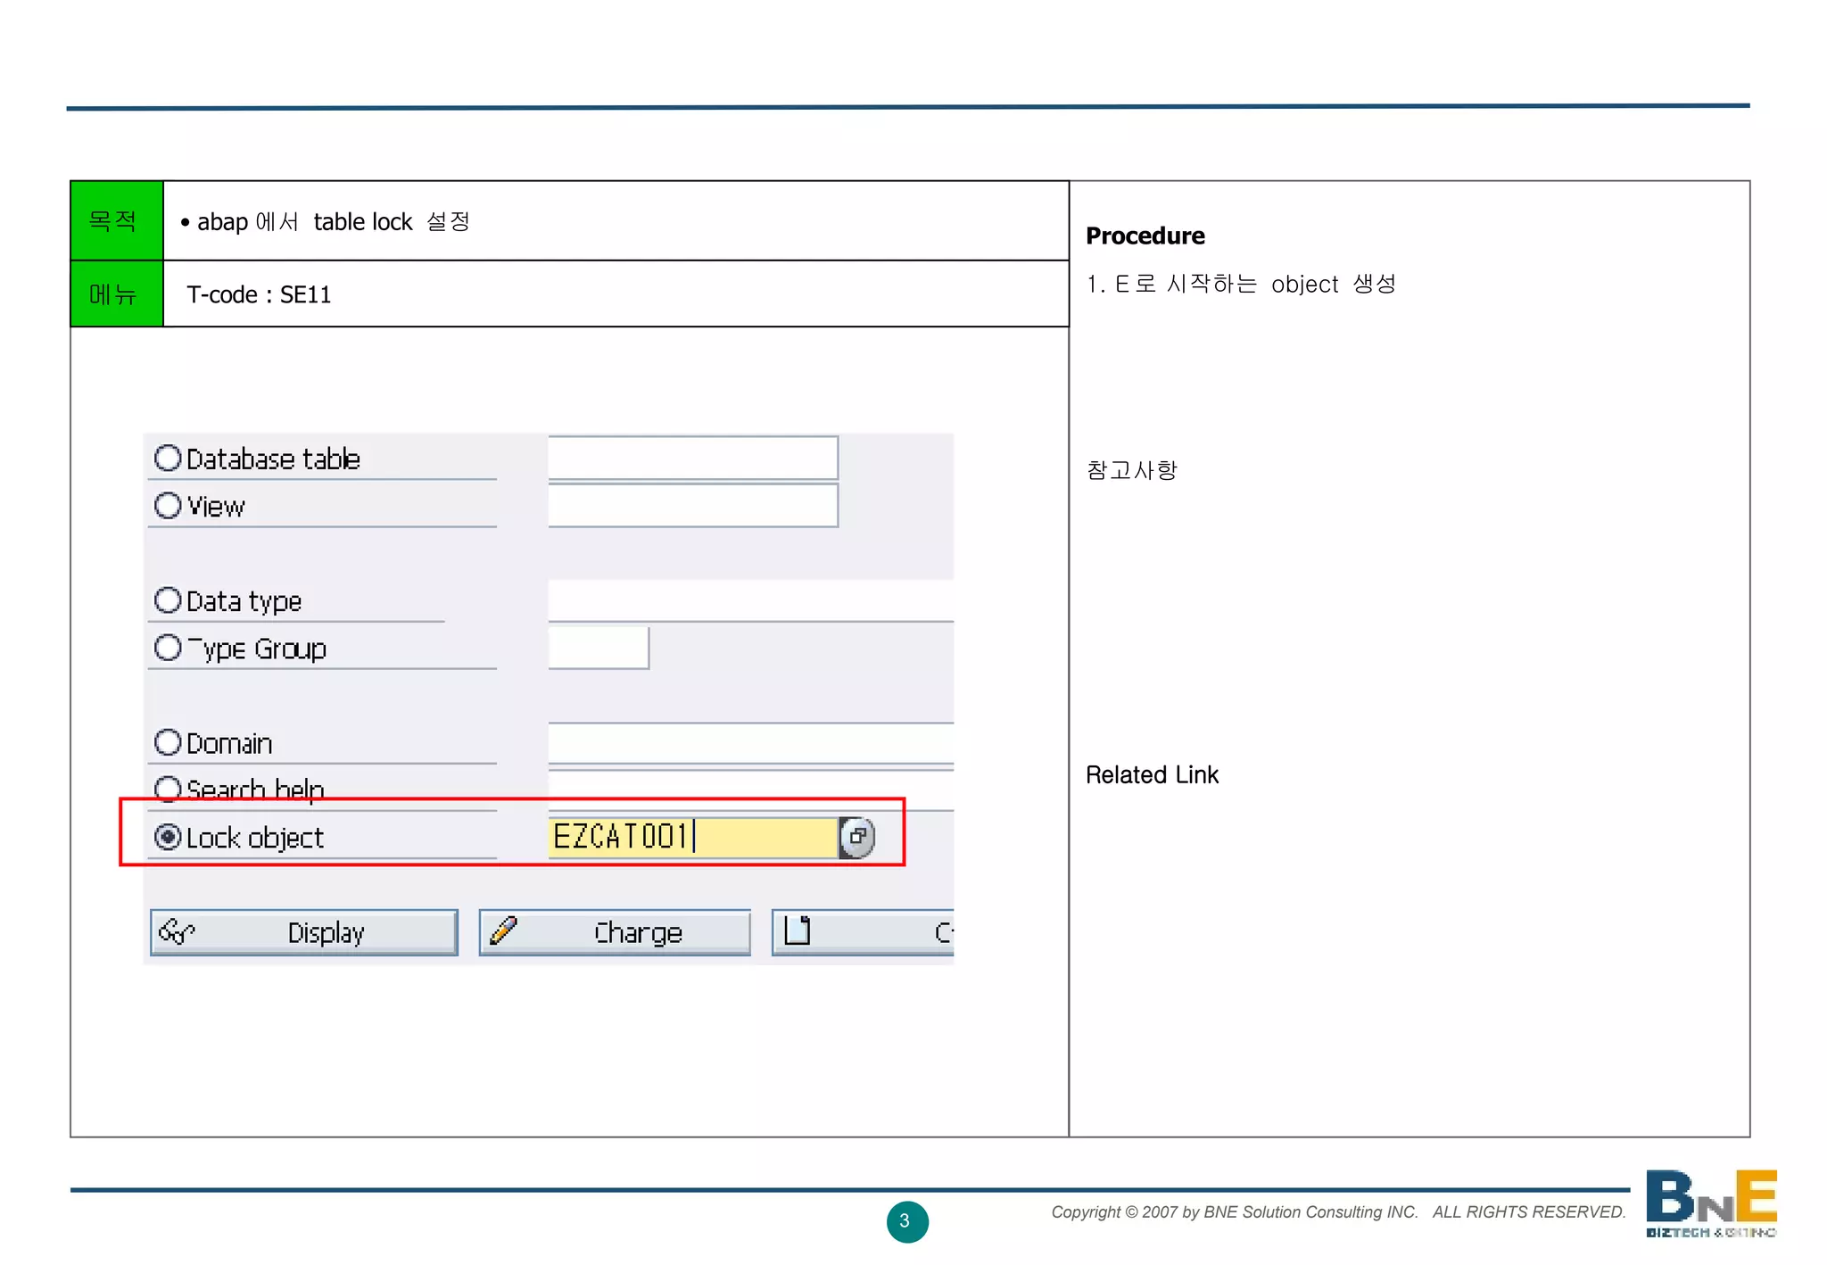1827x1265 pixels.
Task: Click the glasses icon on Display button
Action: coord(176,931)
